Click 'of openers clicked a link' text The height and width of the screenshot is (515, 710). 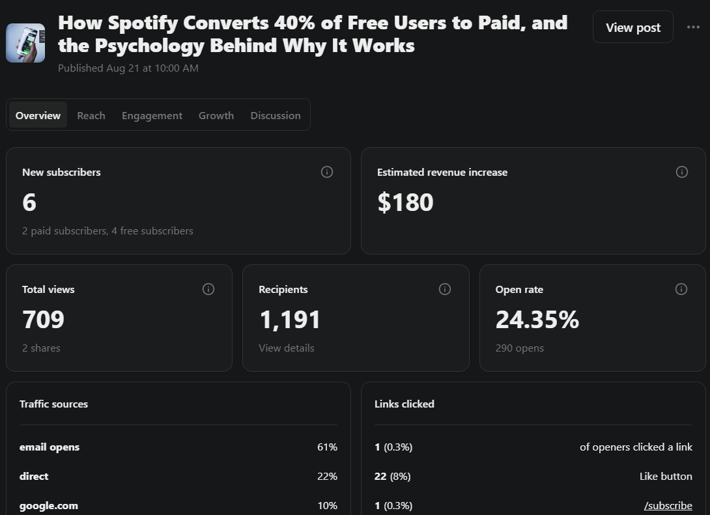[x=636, y=447]
